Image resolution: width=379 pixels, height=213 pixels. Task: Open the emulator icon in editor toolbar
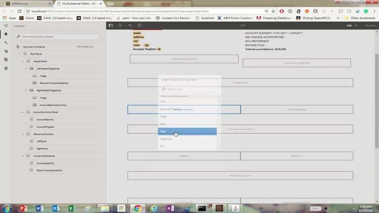120,25
